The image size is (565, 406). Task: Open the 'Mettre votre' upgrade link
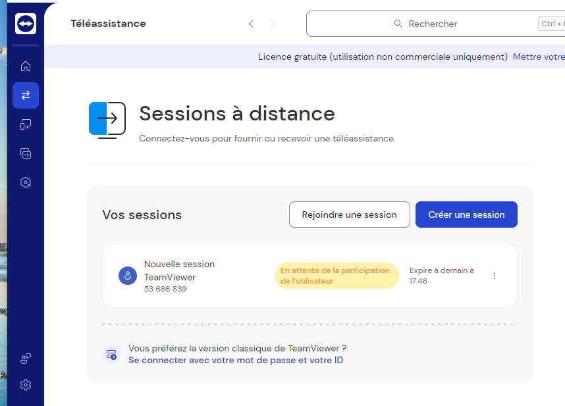(538, 57)
